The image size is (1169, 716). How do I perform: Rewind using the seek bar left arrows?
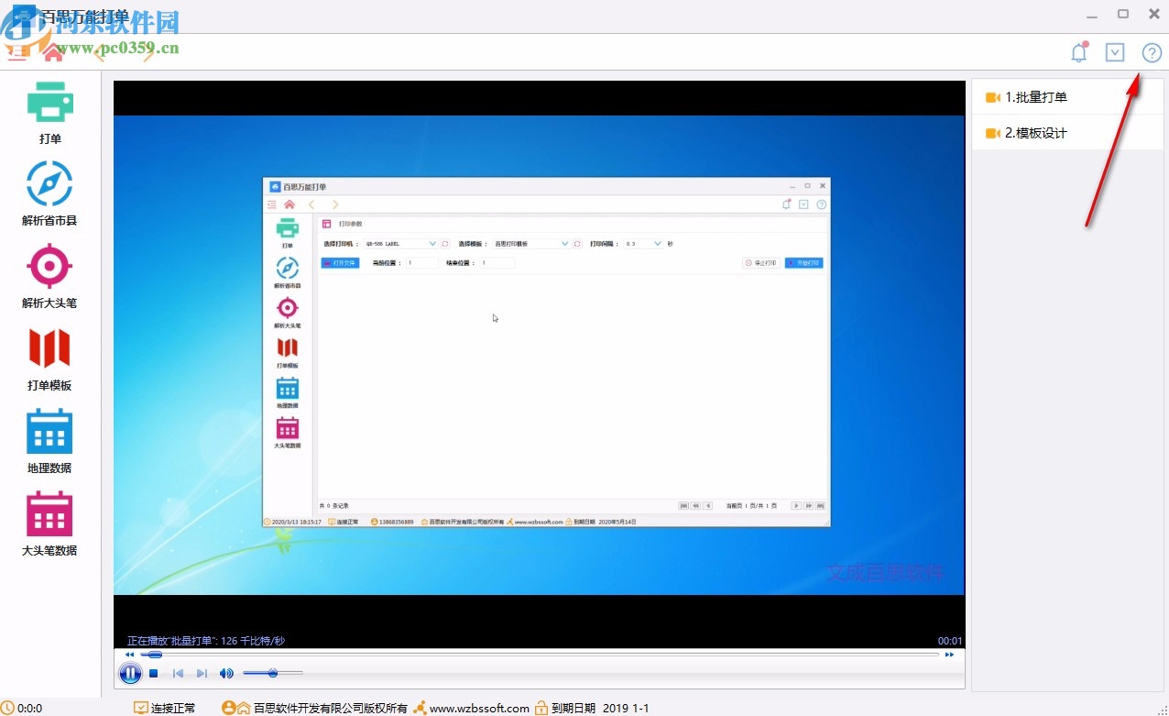(x=129, y=655)
